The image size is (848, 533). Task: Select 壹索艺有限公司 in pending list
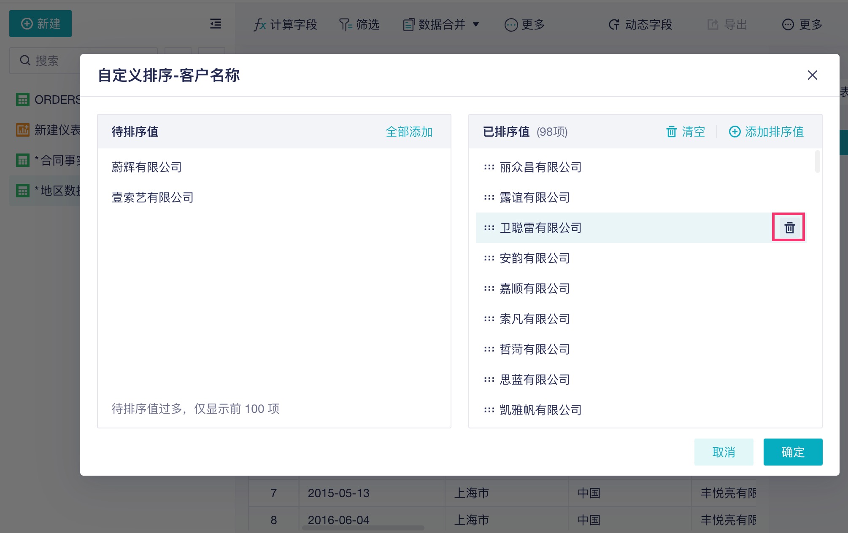tap(152, 198)
